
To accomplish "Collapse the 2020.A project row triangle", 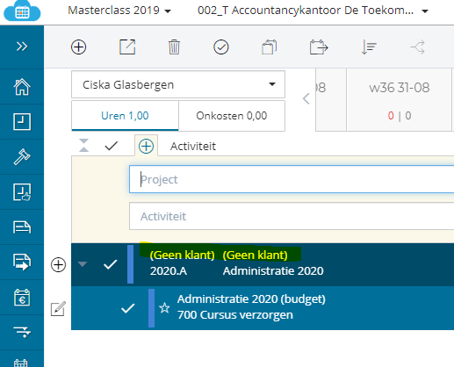I will click(83, 264).
